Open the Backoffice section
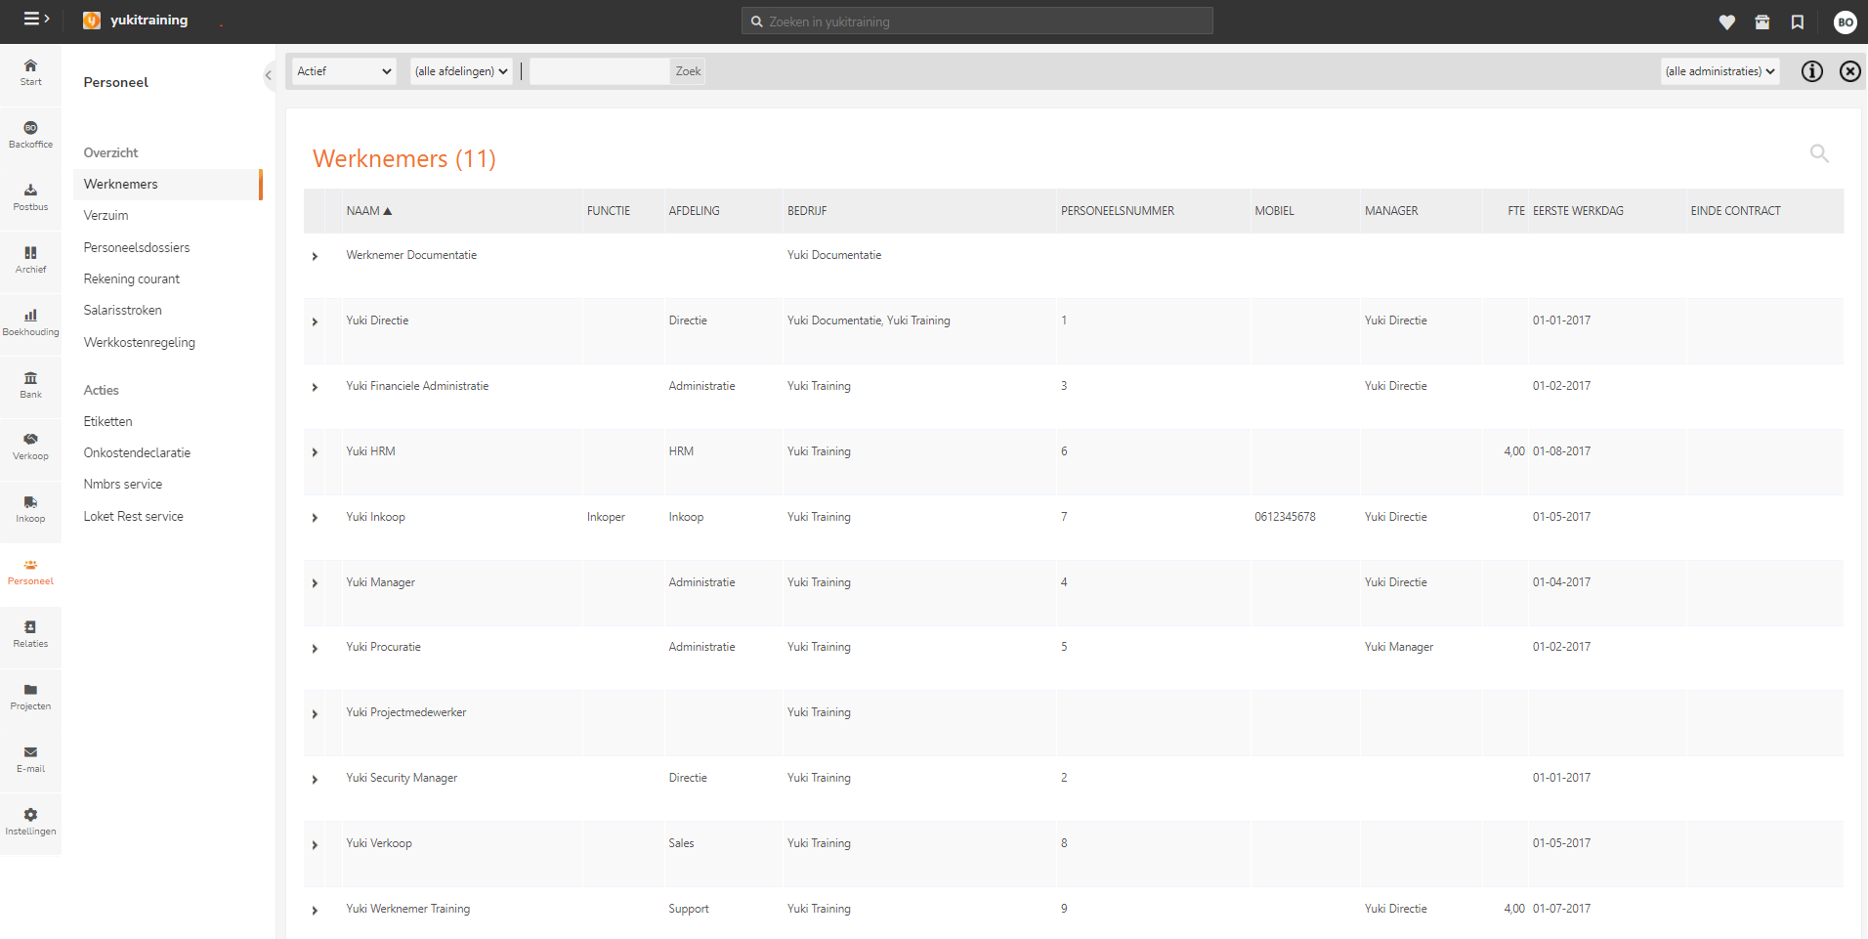This screenshot has width=1868, height=939. tap(30, 135)
